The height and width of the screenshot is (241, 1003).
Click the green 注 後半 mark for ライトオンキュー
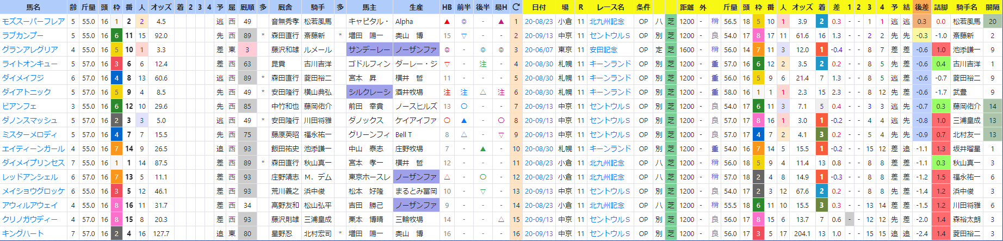pos(483,64)
